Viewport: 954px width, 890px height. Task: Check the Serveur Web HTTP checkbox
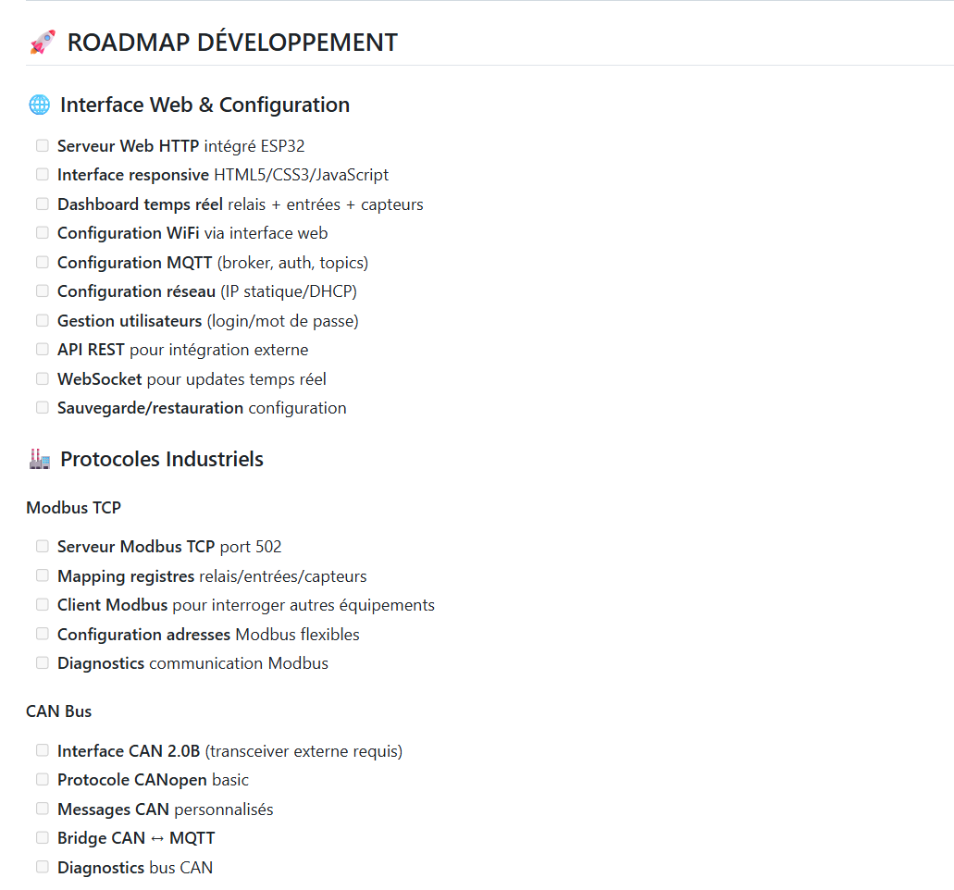point(43,145)
